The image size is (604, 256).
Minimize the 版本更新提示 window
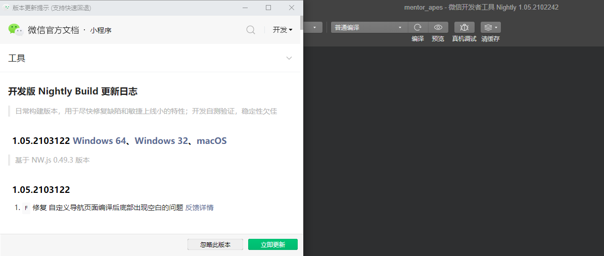coord(245,8)
